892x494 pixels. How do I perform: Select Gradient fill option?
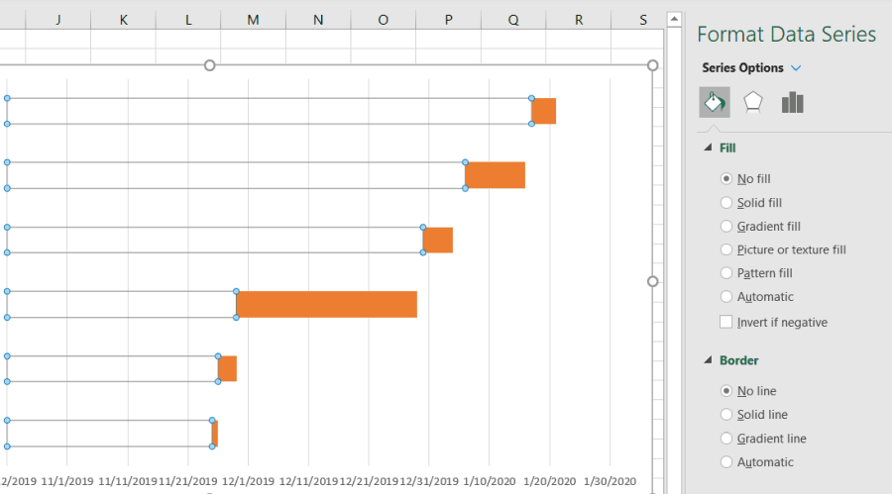tap(726, 227)
